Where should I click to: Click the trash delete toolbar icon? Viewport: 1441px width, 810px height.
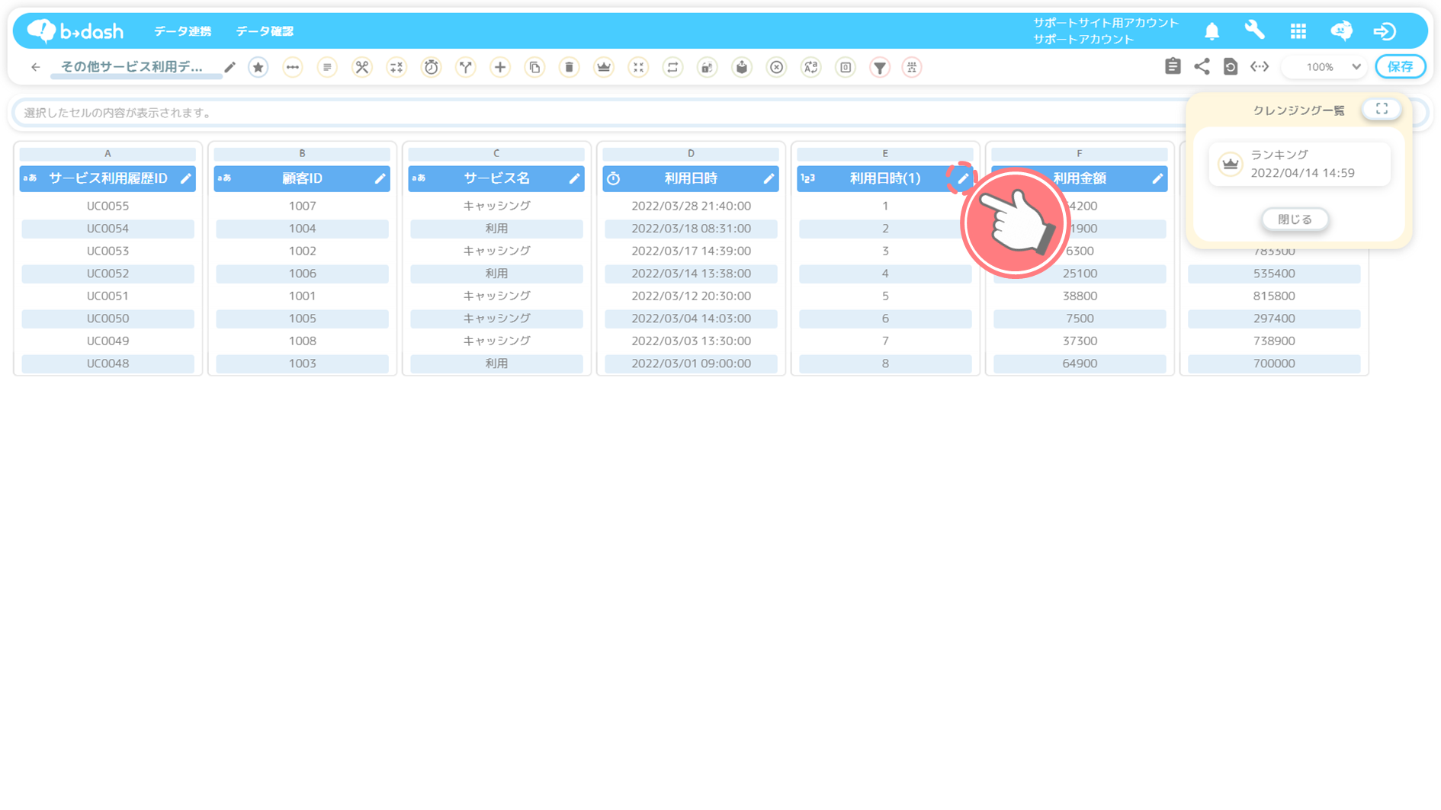coord(570,67)
